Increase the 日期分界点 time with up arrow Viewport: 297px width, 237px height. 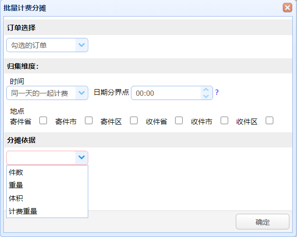pos(206,90)
